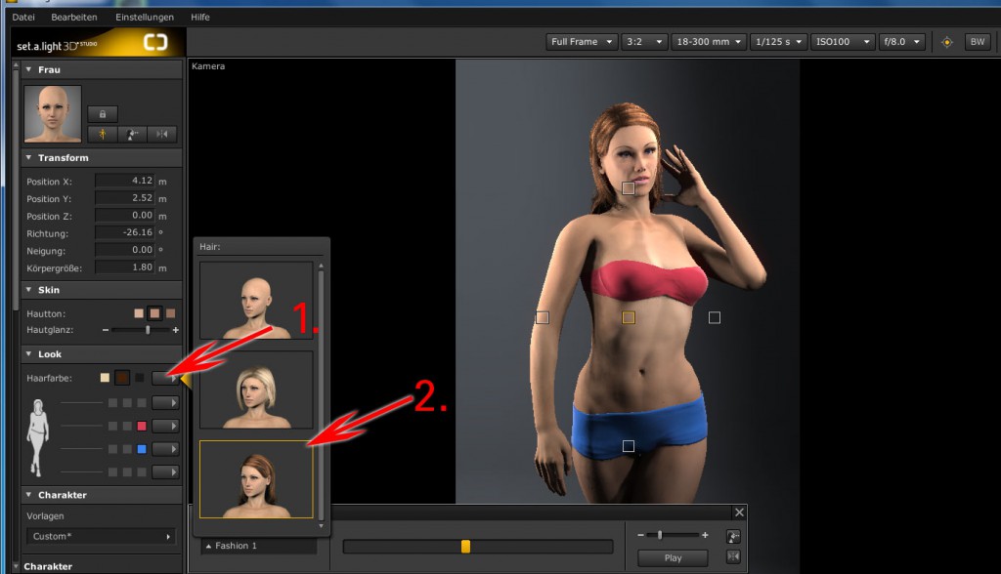Viewport: 1001px width, 574px height.
Task: Select the black hair color swatch
Action: (x=139, y=378)
